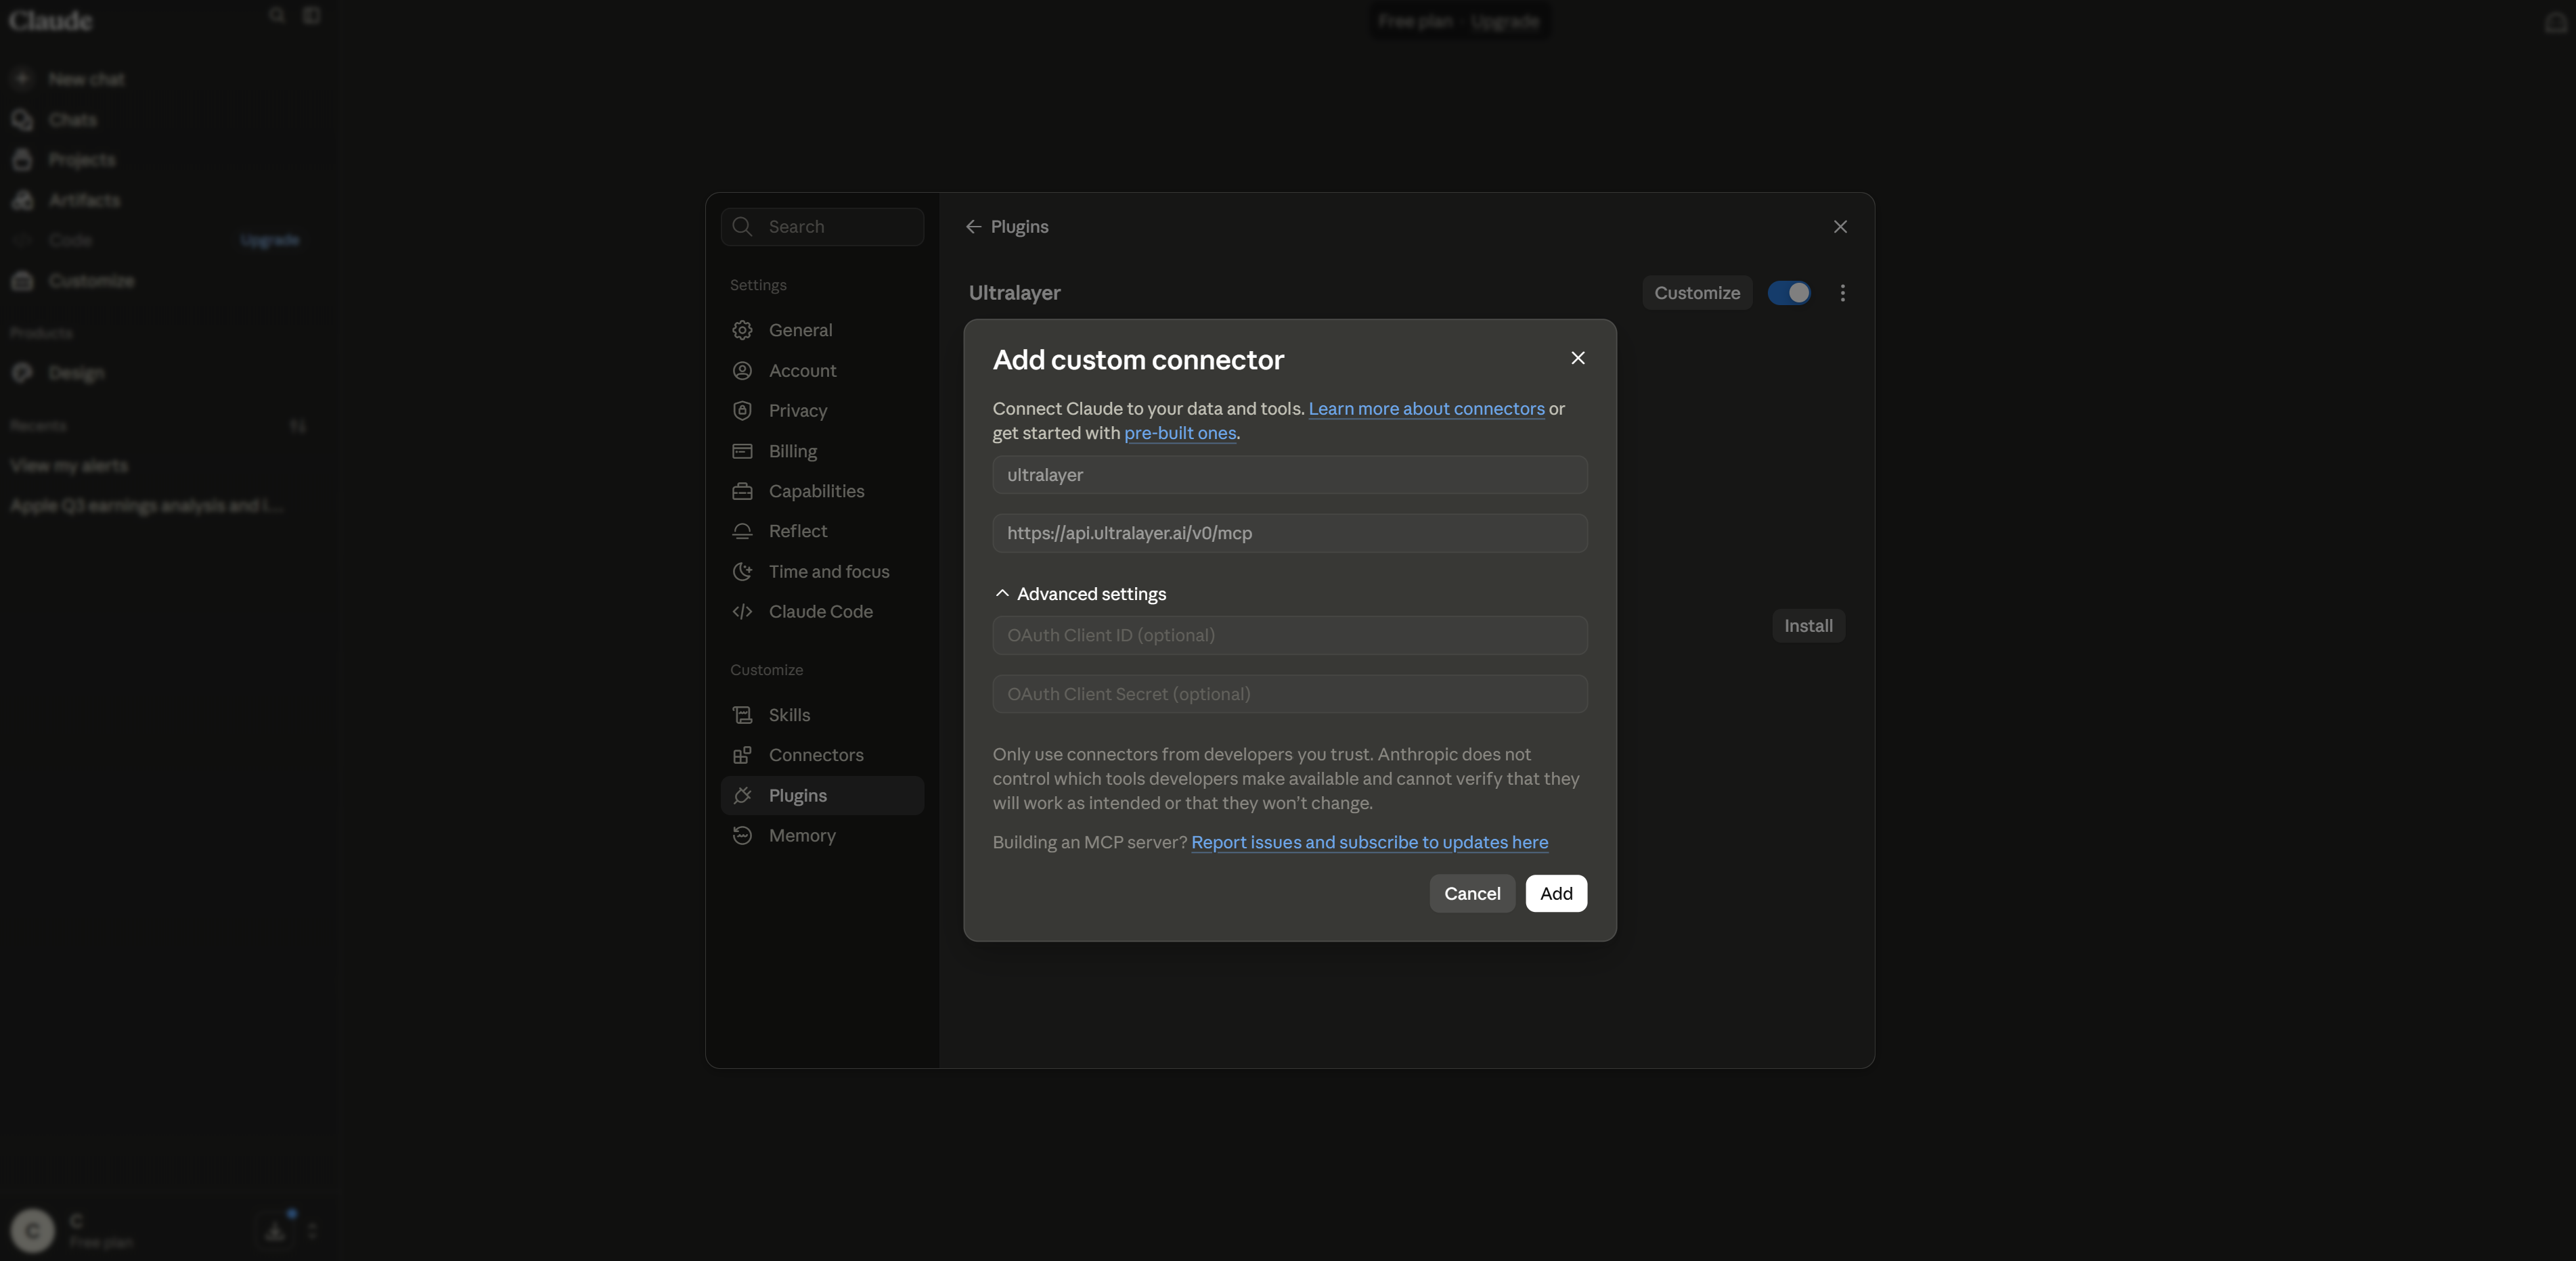
Task: Cancel the custom connector dialog
Action: tap(1472, 893)
